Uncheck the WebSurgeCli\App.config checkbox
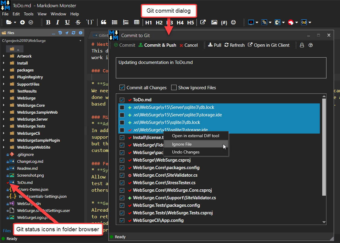 pyautogui.click(x=122, y=220)
